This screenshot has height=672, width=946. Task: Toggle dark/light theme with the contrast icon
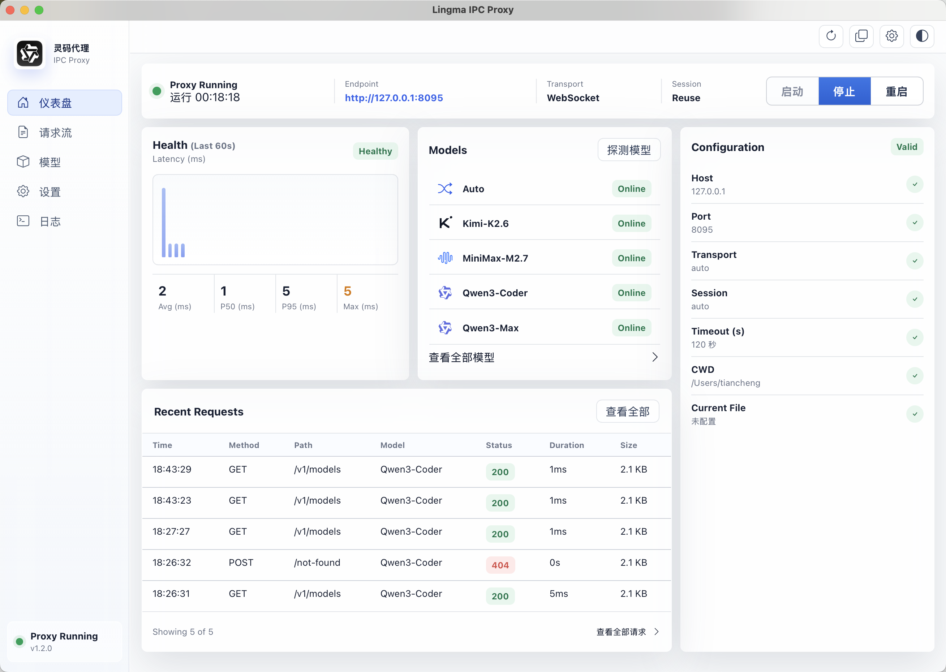[x=921, y=36]
